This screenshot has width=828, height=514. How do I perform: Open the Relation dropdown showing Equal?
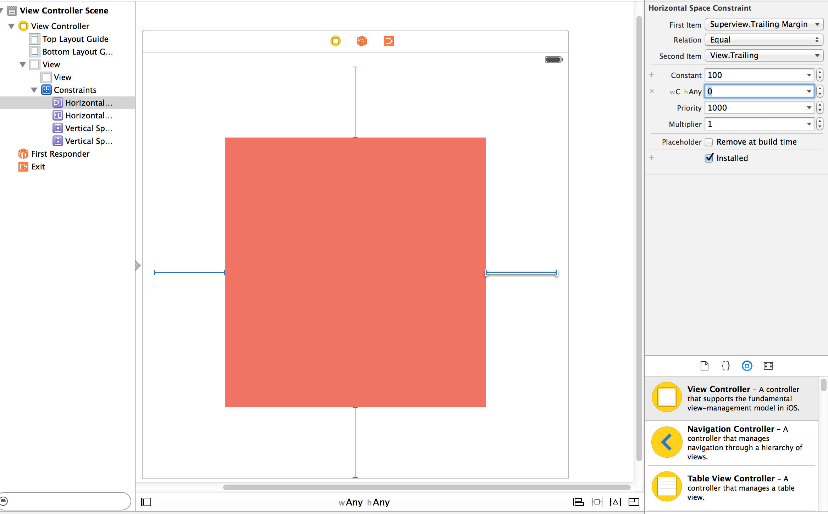pos(763,40)
